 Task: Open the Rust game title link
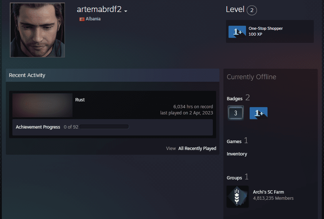[80, 100]
